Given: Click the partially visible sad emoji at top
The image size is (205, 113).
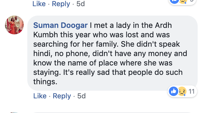Looking at the screenshot, I should pyautogui.click(x=183, y=1).
